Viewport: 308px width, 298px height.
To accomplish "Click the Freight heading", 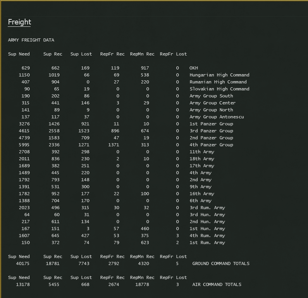I will tap(19, 22).
